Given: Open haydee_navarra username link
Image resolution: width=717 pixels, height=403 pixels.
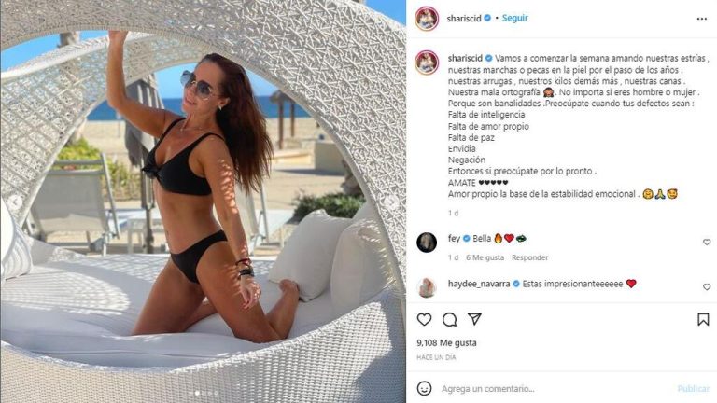Looking at the screenshot, I should 479,284.
